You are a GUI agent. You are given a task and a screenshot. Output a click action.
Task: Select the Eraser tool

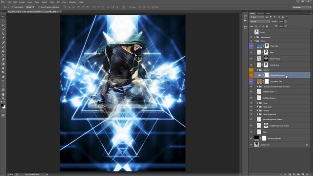(x=3, y=60)
